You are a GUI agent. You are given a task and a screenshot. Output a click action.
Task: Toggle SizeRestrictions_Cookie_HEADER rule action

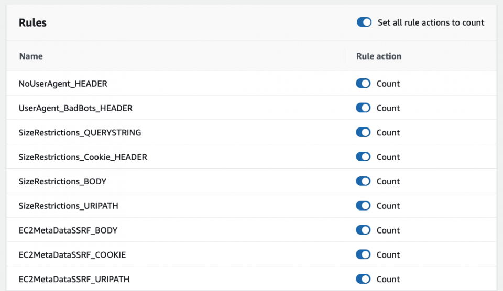coord(363,157)
